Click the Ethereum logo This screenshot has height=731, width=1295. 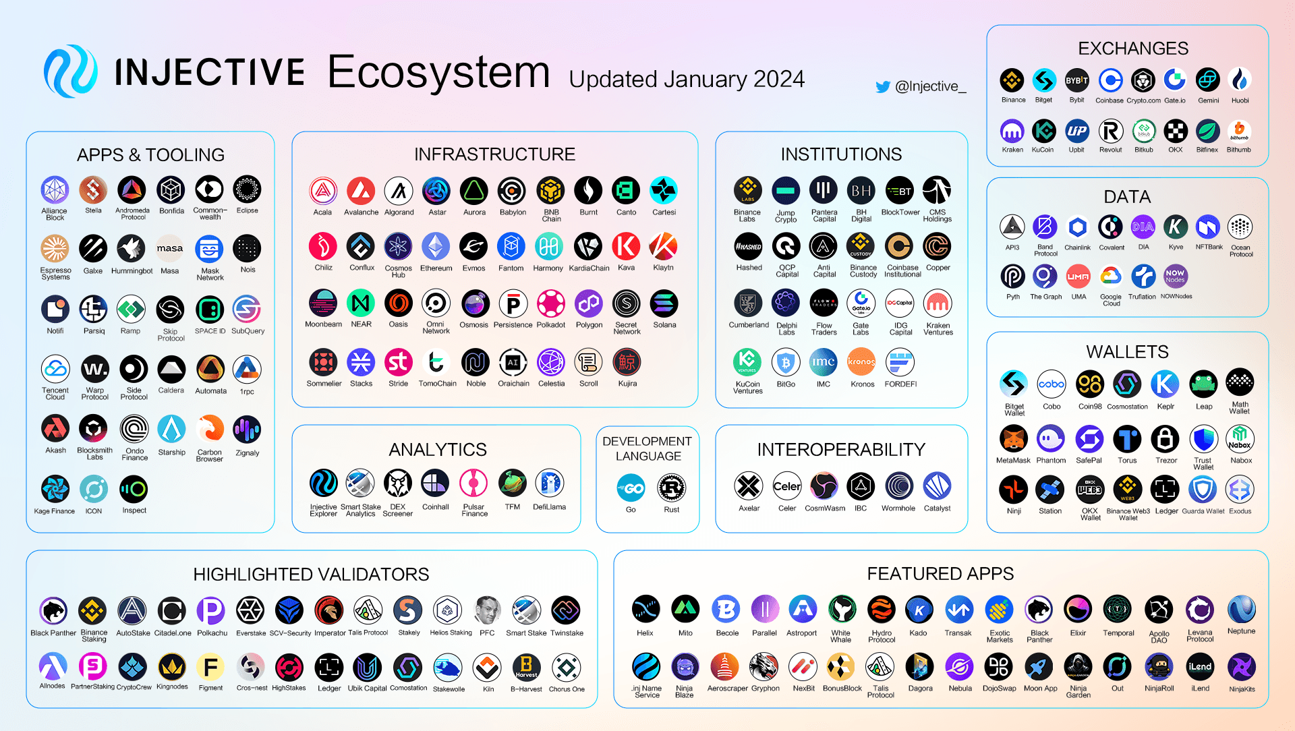pyautogui.click(x=436, y=247)
